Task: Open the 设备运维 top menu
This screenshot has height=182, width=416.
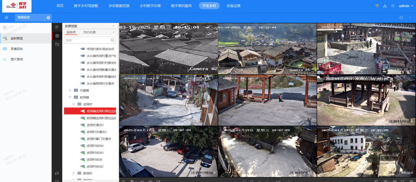Action: click(233, 6)
